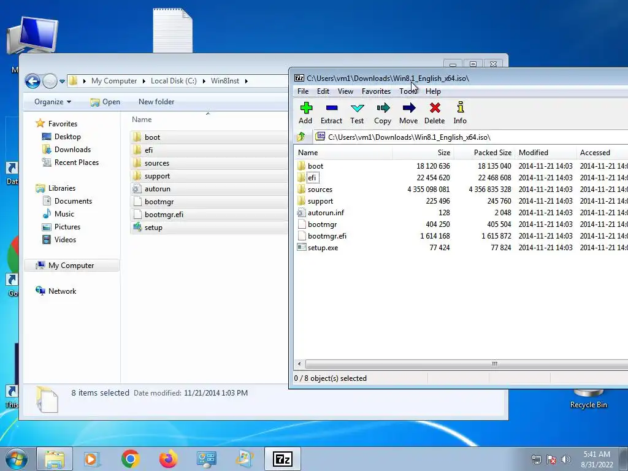The width and height of the screenshot is (628, 471).
Task: Select autorun.inf in the 7-Zip list
Action: point(326,213)
